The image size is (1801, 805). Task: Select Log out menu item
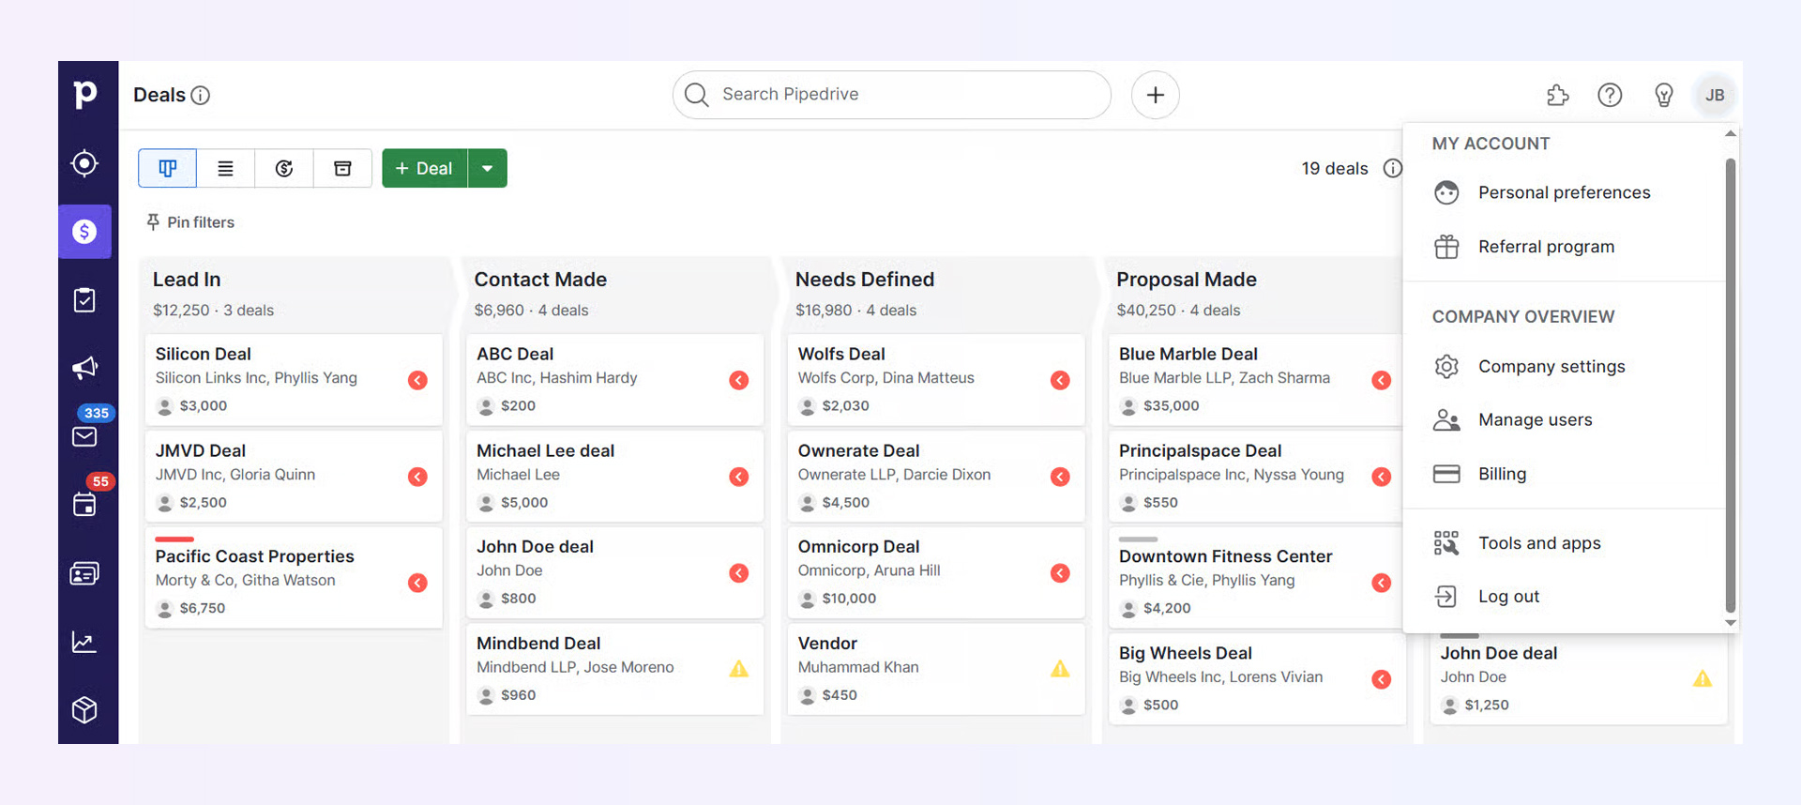[1564, 597]
